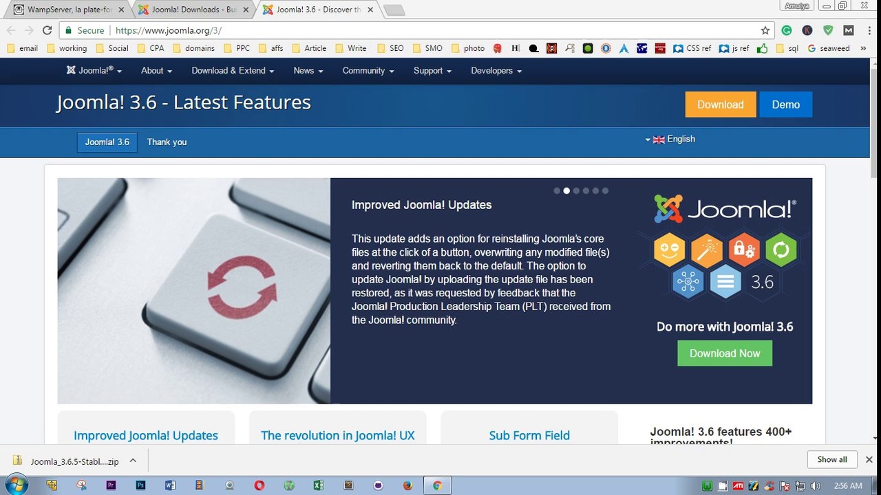Open the green shield extension icon

pos(828,30)
